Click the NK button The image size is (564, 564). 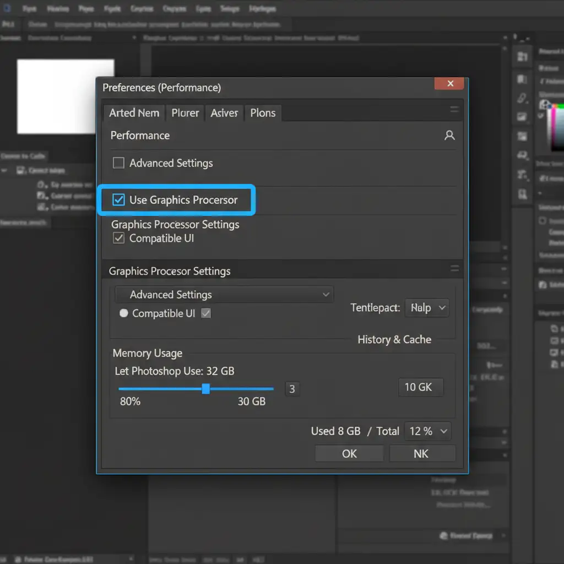pyautogui.click(x=421, y=454)
